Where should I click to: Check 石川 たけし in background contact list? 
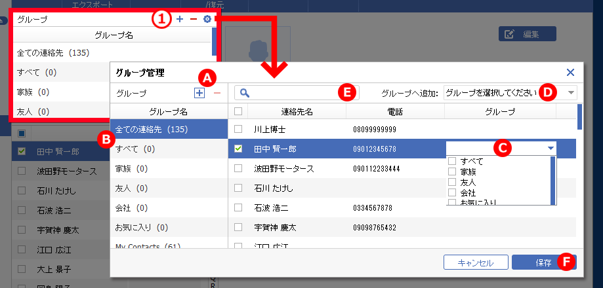pos(22,190)
